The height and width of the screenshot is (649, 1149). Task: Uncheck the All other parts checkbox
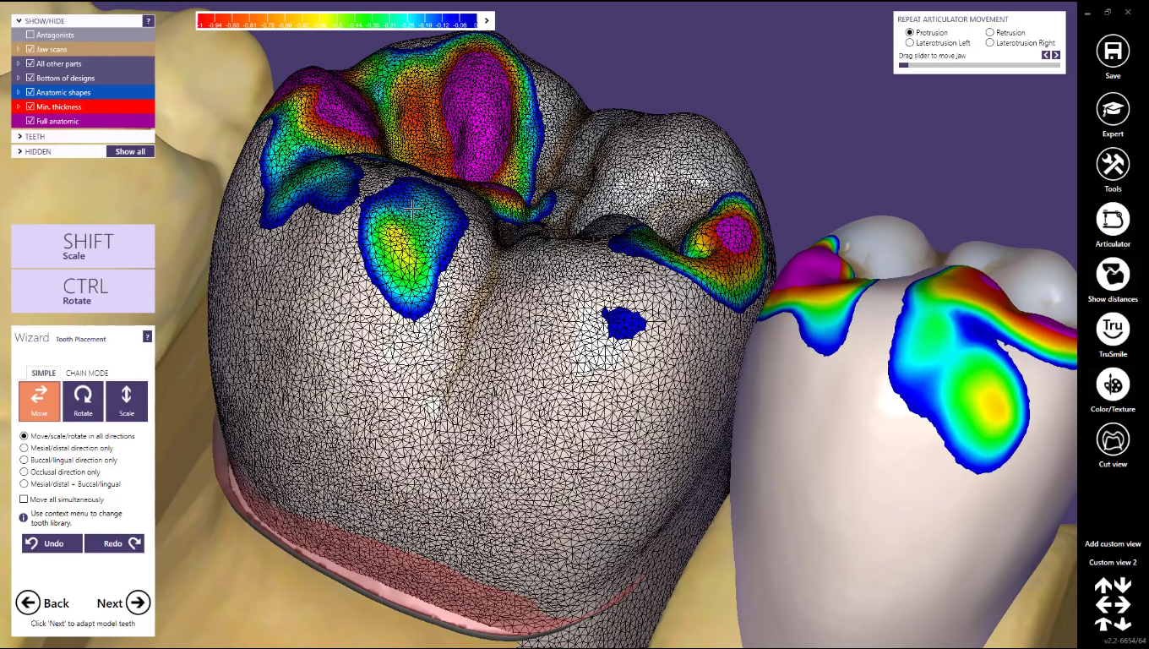tap(30, 63)
